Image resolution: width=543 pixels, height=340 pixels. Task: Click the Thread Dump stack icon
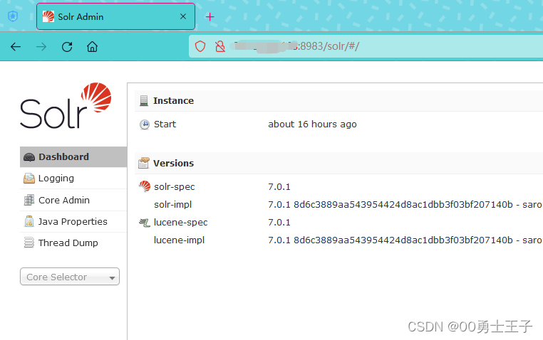coord(29,243)
